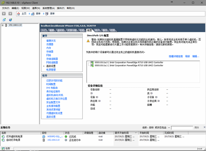
Task: Open DNS 和路由 under software
Action: [52, 88]
